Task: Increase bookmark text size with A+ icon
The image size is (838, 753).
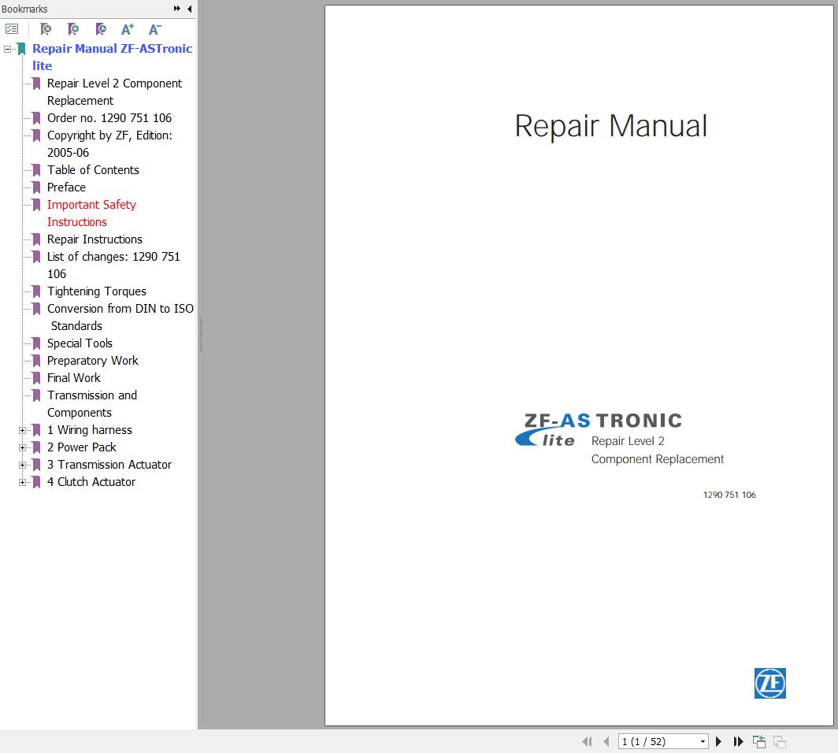Action: [x=127, y=29]
